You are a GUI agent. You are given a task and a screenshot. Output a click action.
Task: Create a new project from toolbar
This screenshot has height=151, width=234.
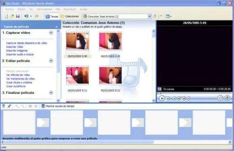click(6, 16)
